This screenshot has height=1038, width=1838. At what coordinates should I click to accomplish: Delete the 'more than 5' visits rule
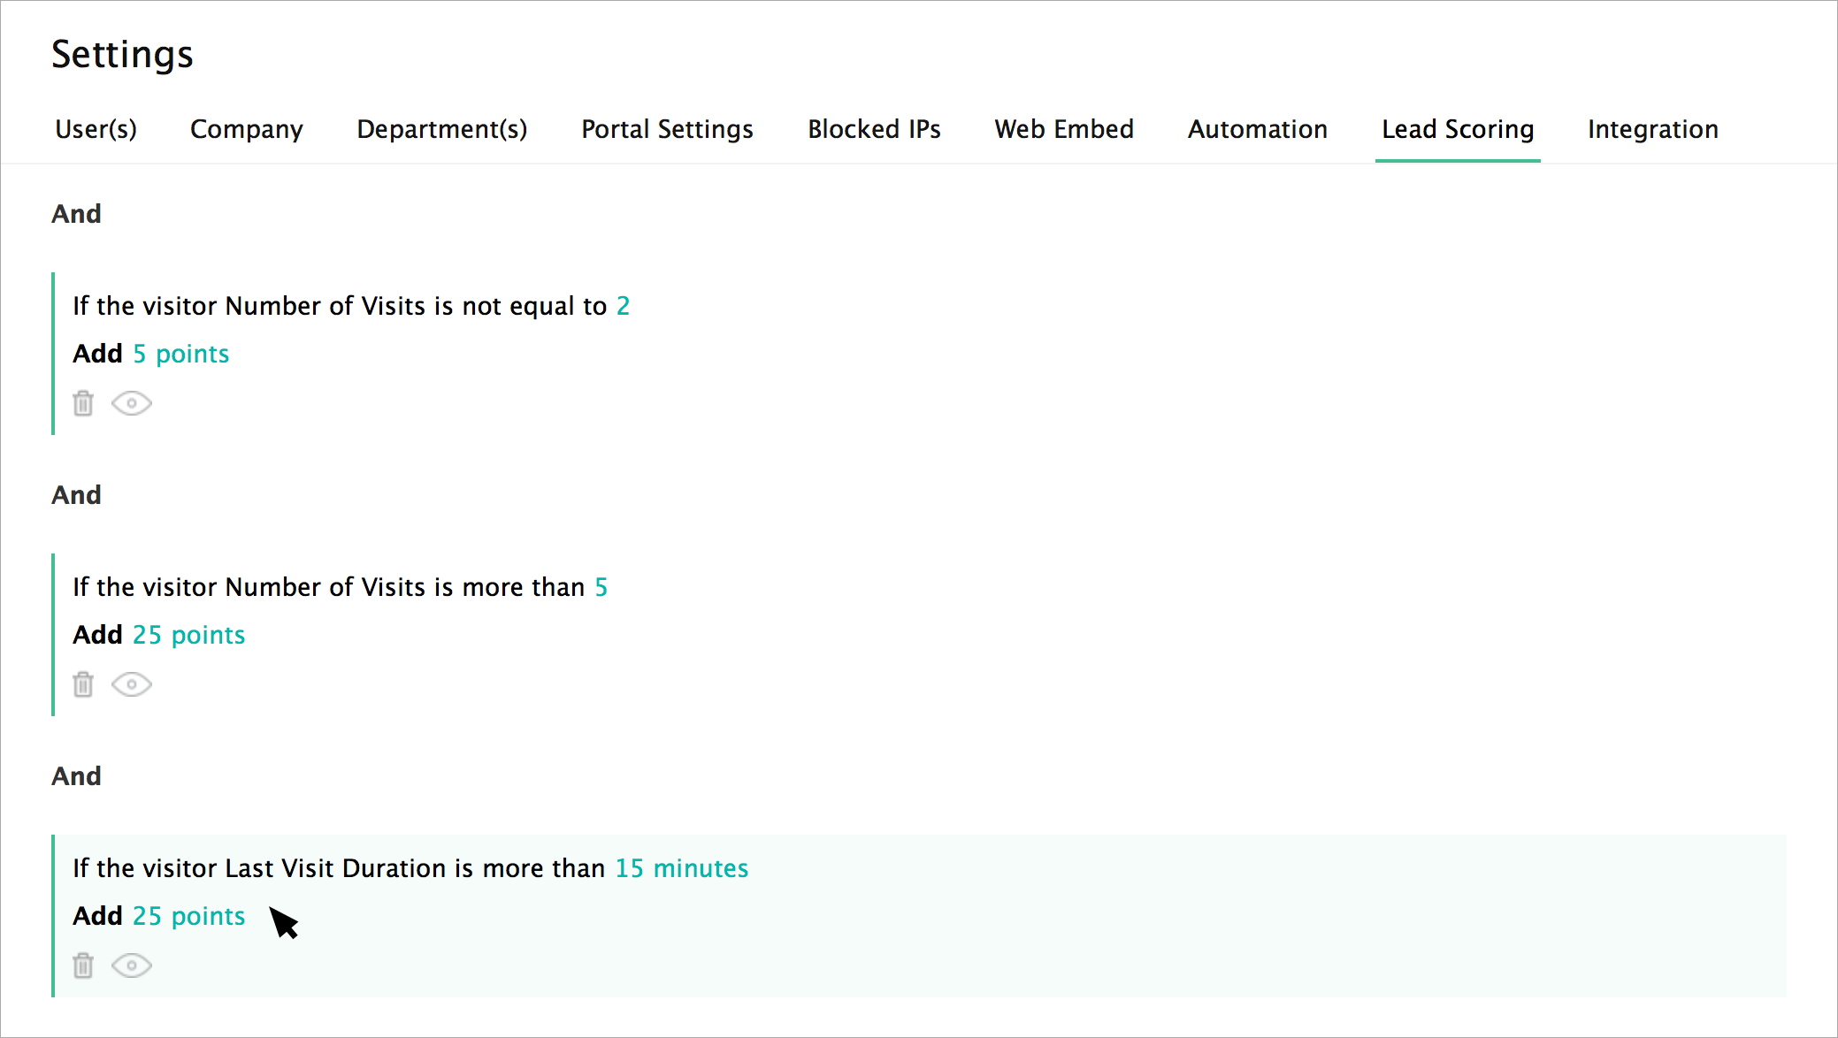(83, 684)
